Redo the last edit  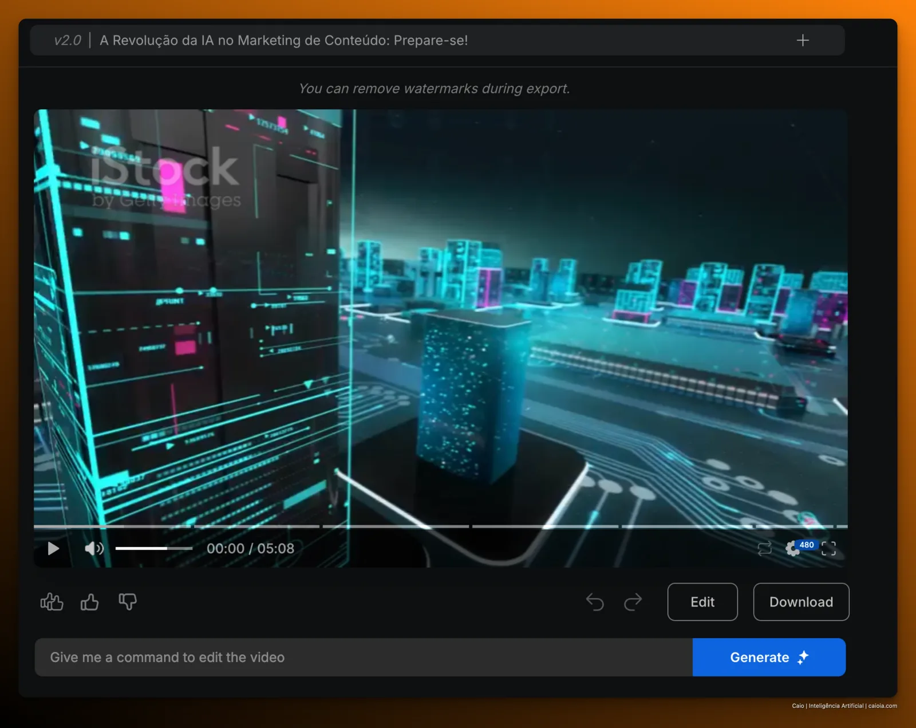point(633,602)
